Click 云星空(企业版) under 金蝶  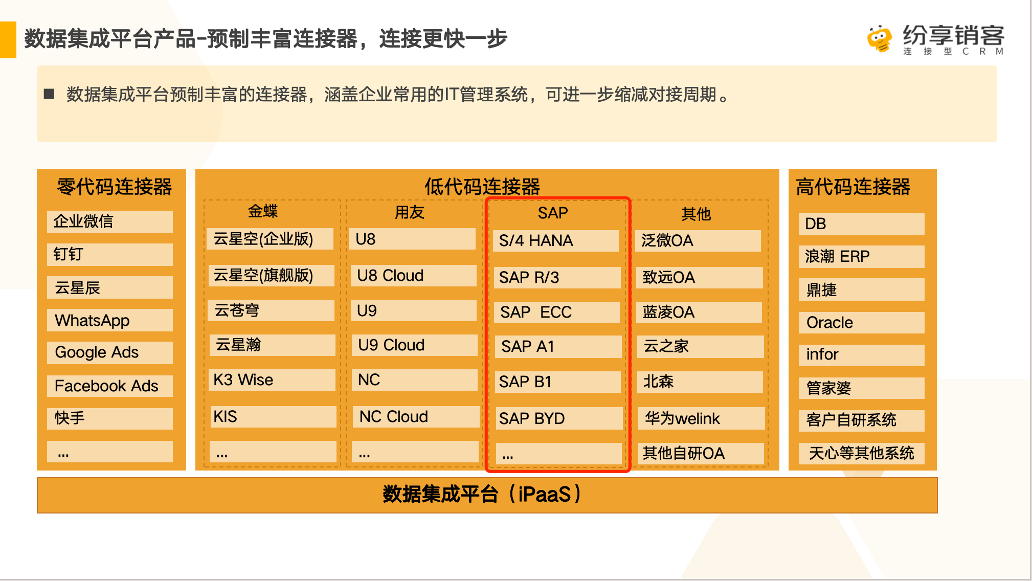(270, 239)
